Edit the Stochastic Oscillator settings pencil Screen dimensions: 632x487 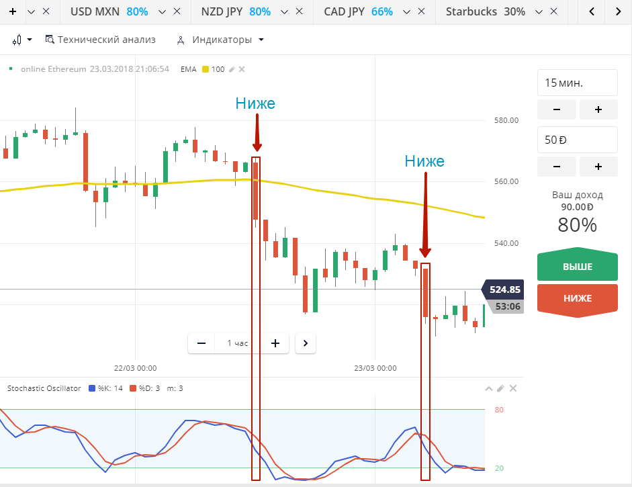click(500, 388)
